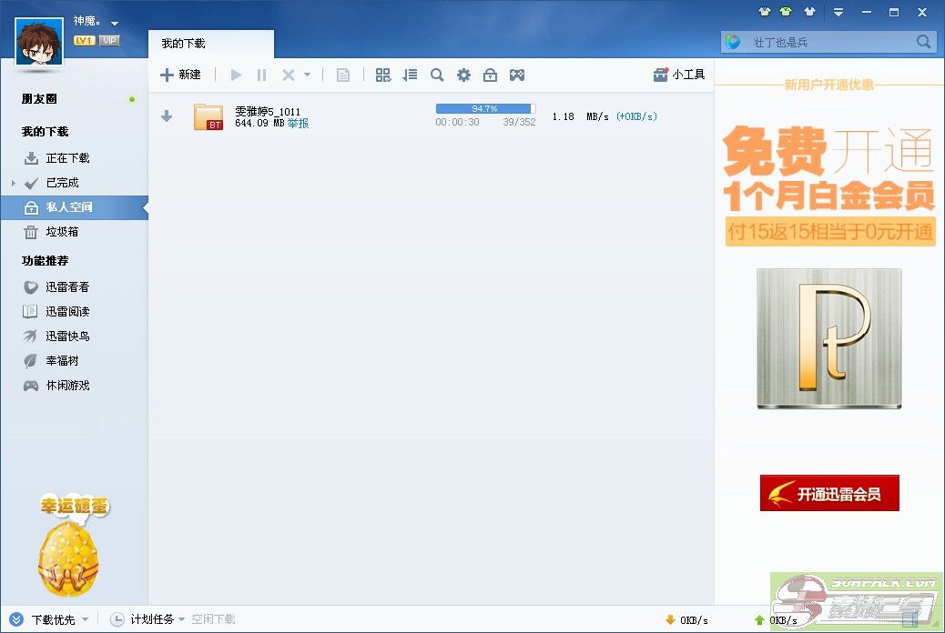Click the browser logo in search box
945x633 pixels.
(733, 42)
